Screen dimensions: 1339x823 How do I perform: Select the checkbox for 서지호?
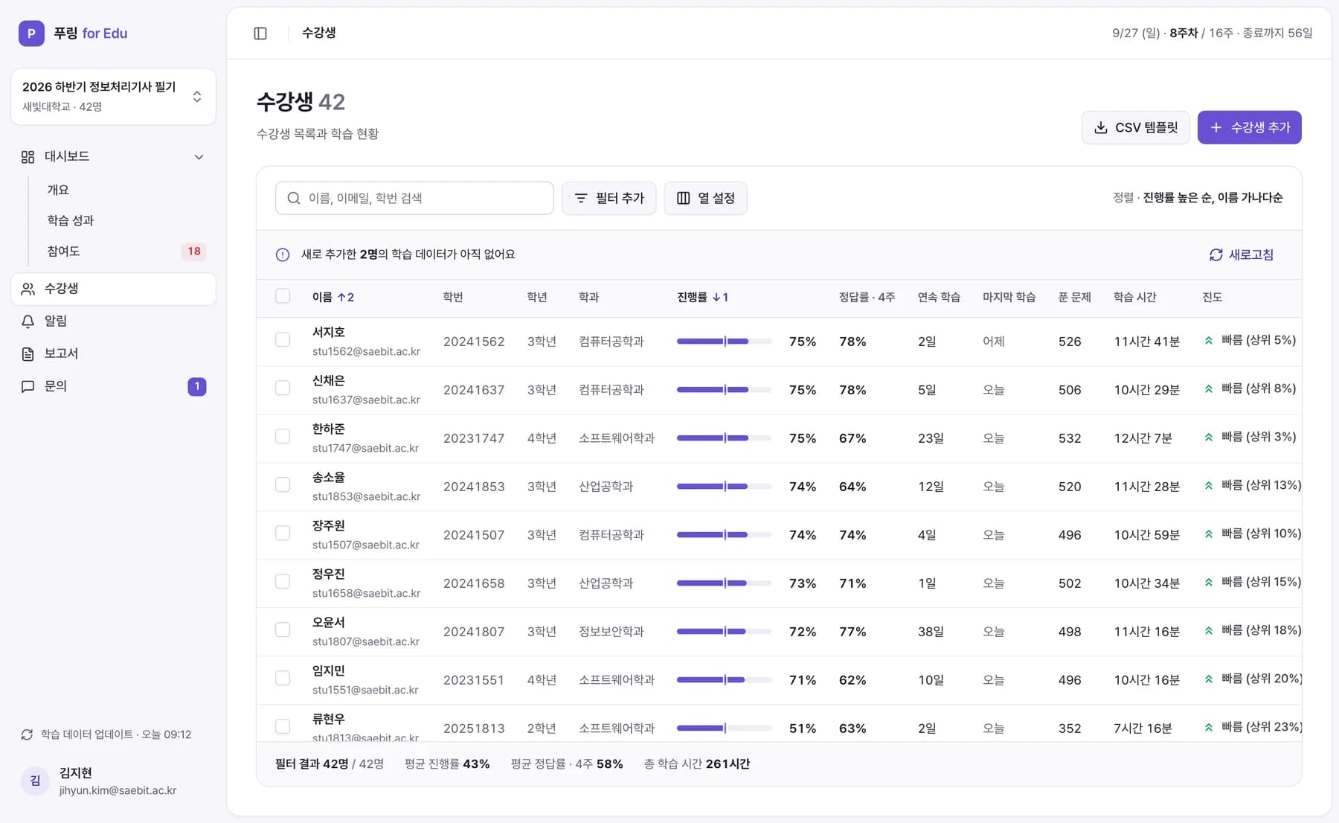click(283, 340)
